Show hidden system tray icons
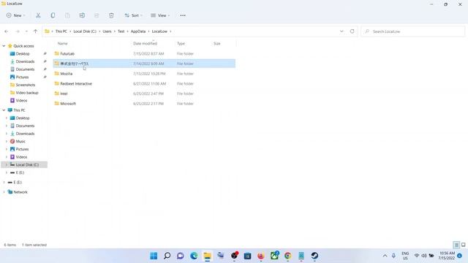This screenshot has width=468, height=263. pyautogui.click(x=385, y=256)
